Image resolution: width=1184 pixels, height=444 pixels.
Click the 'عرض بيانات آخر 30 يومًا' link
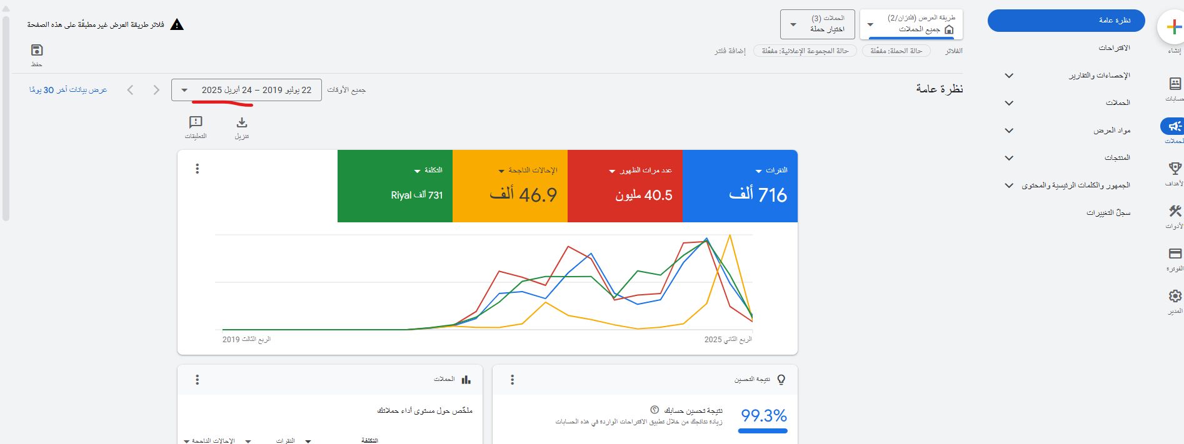(68, 90)
